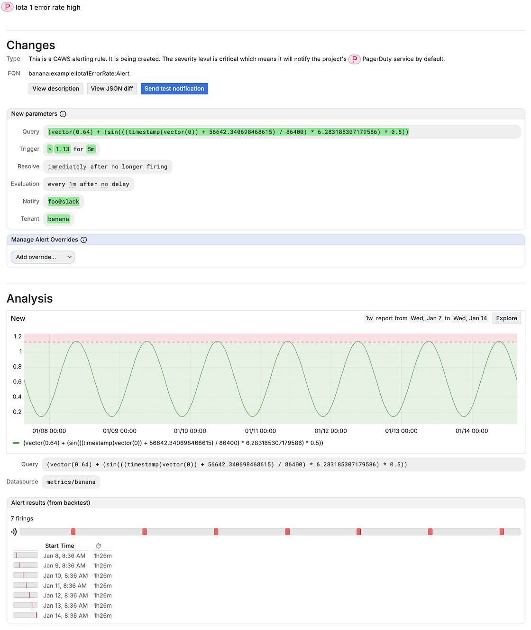The height and width of the screenshot is (630, 531).
Task: Click the Jan 8 firing mini timeline thumbnail
Action: 26,556
